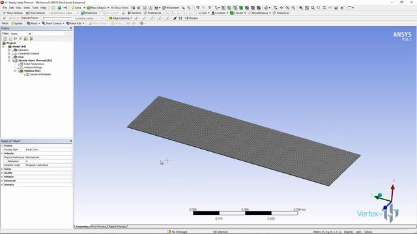The height and width of the screenshot is (234, 417).
Task: Select Steady-State Thermal (A5) node
Action: click(35, 60)
